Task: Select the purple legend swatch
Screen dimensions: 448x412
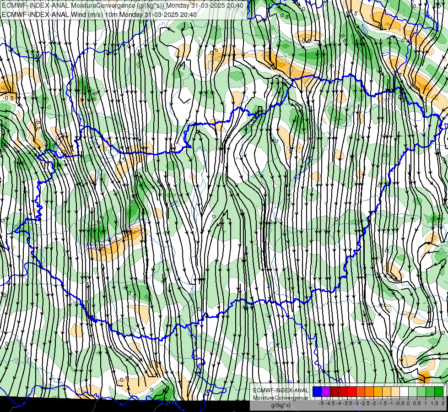Action: point(326,392)
